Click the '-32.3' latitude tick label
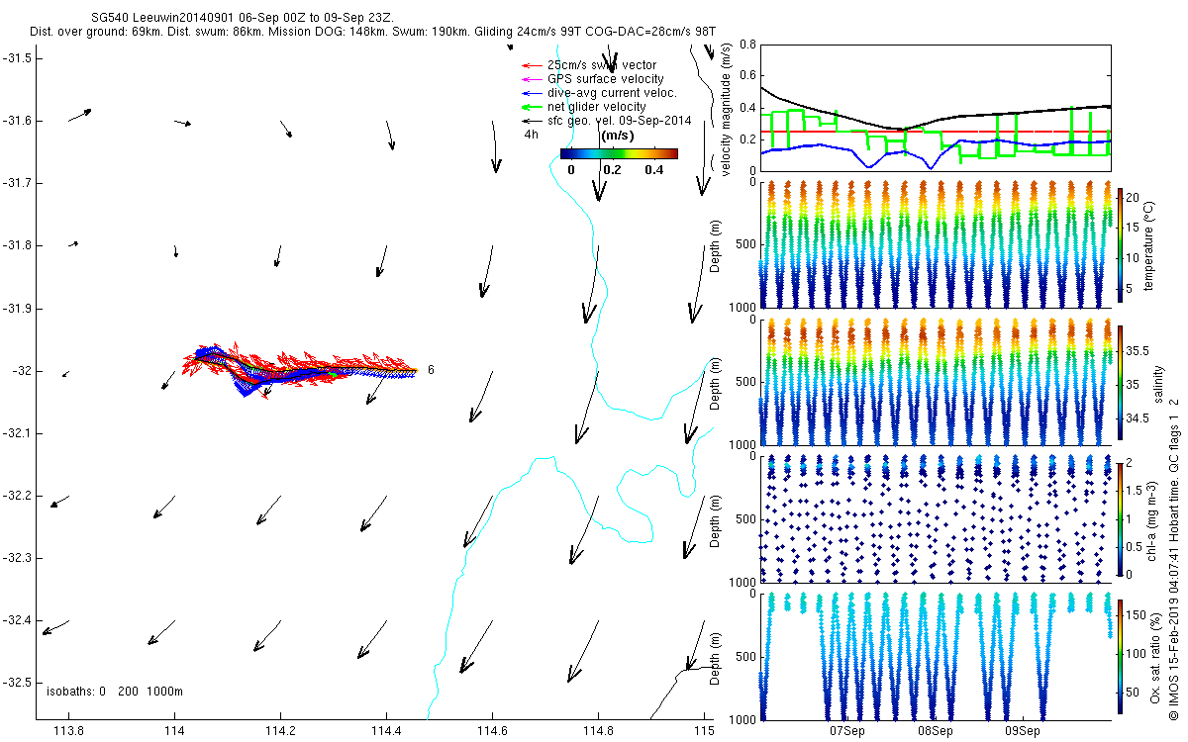Screen dimensions: 1188x742 tap(16, 558)
